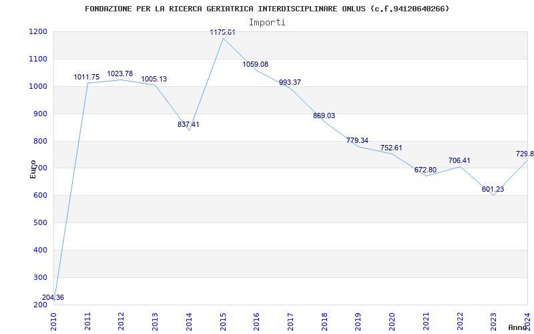Image resolution: width=534 pixels, height=334 pixels.
Task: Click the data label 1023.78
Action: point(120,74)
